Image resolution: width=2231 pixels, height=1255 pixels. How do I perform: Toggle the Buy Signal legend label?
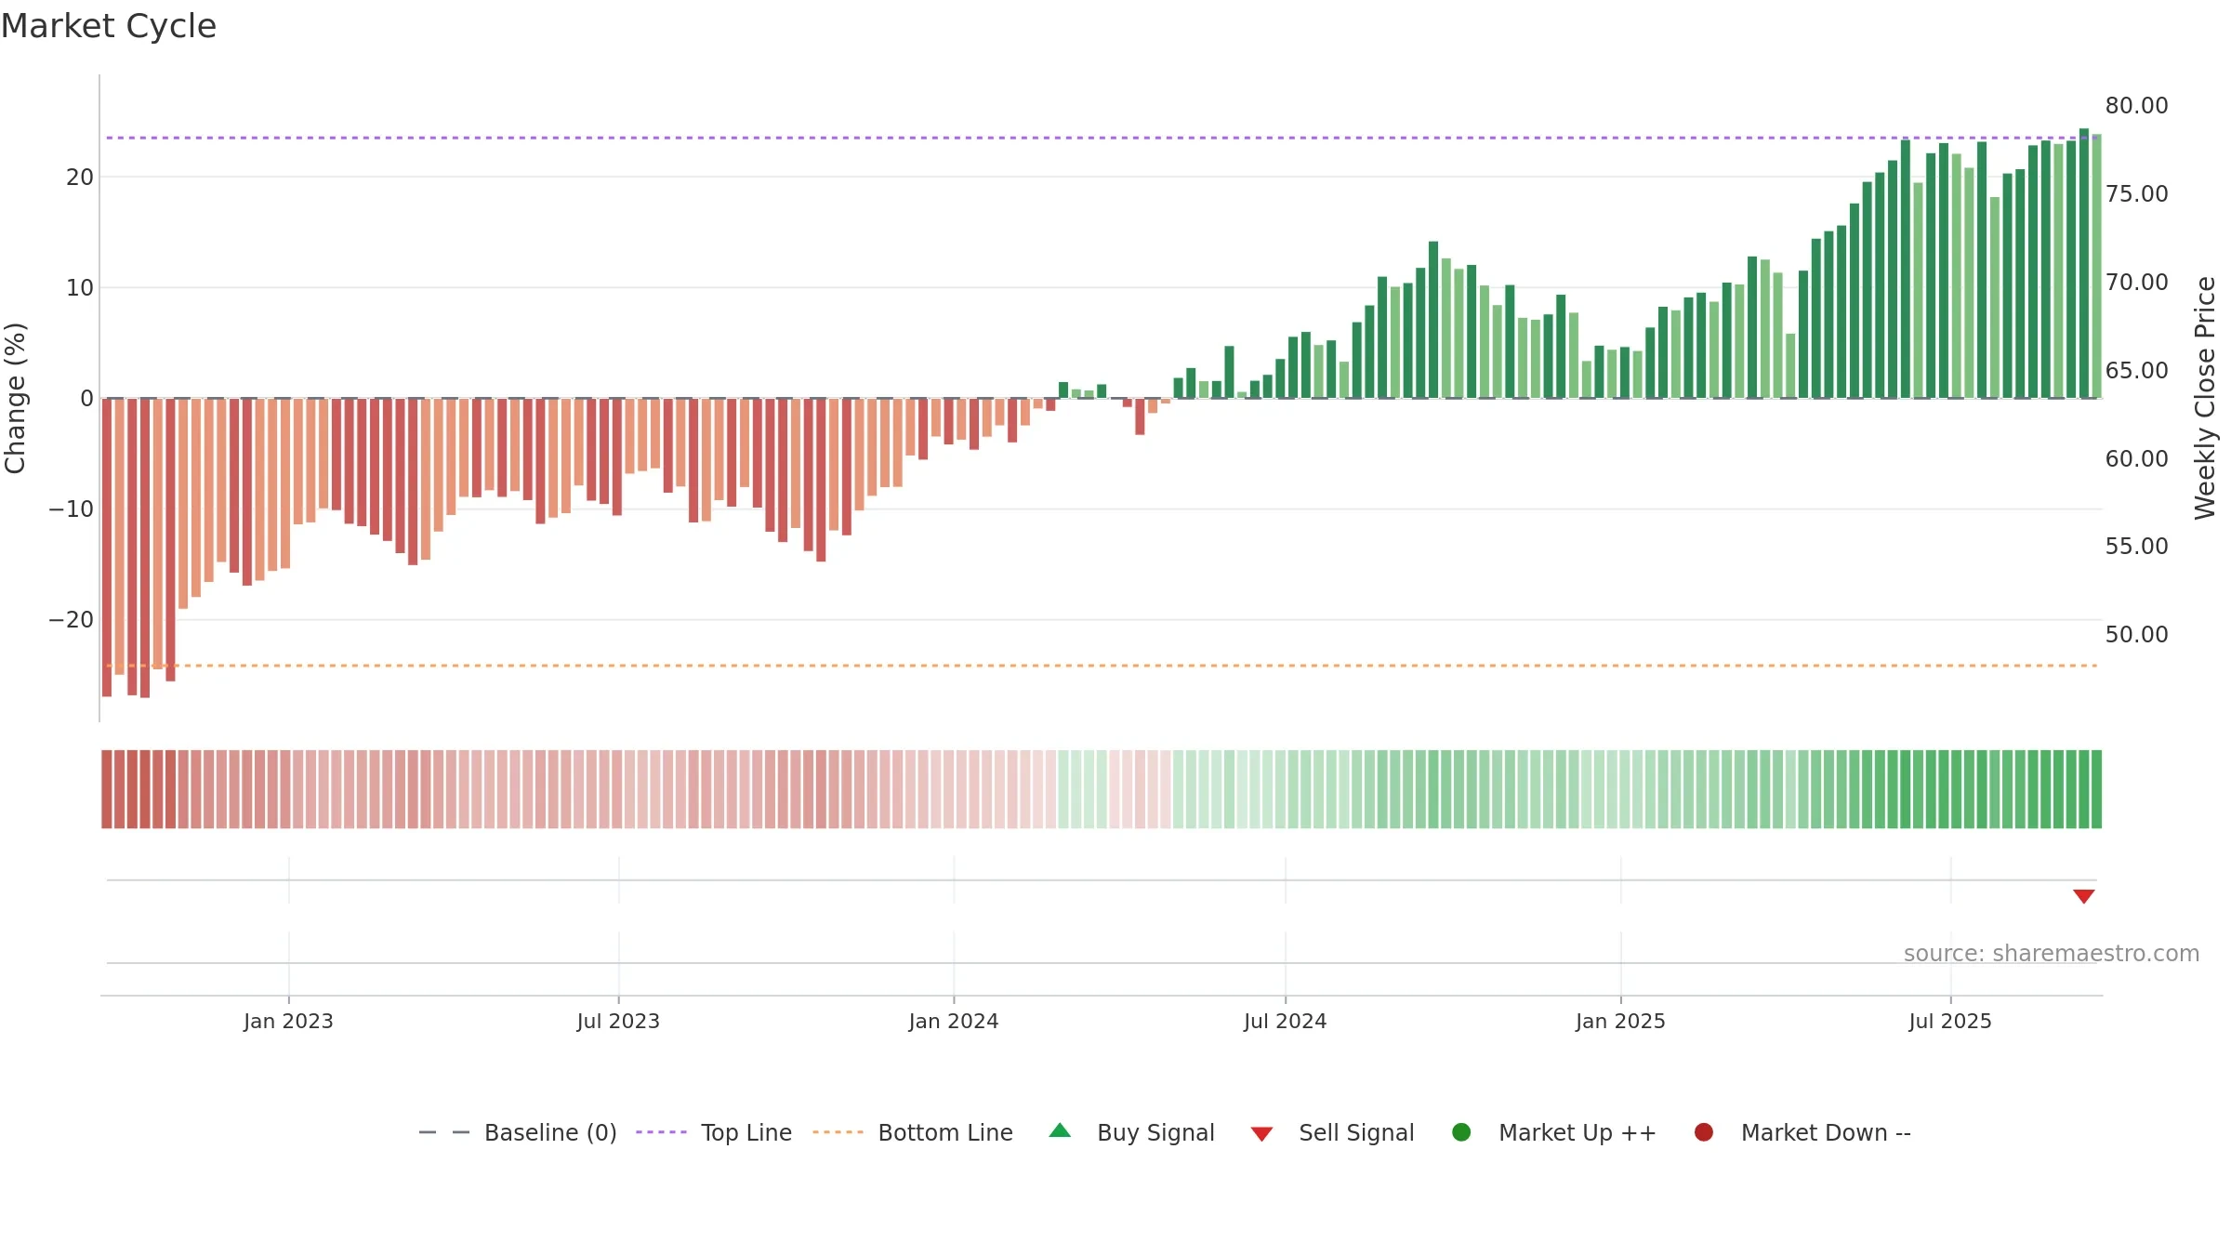tap(1155, 1132)
